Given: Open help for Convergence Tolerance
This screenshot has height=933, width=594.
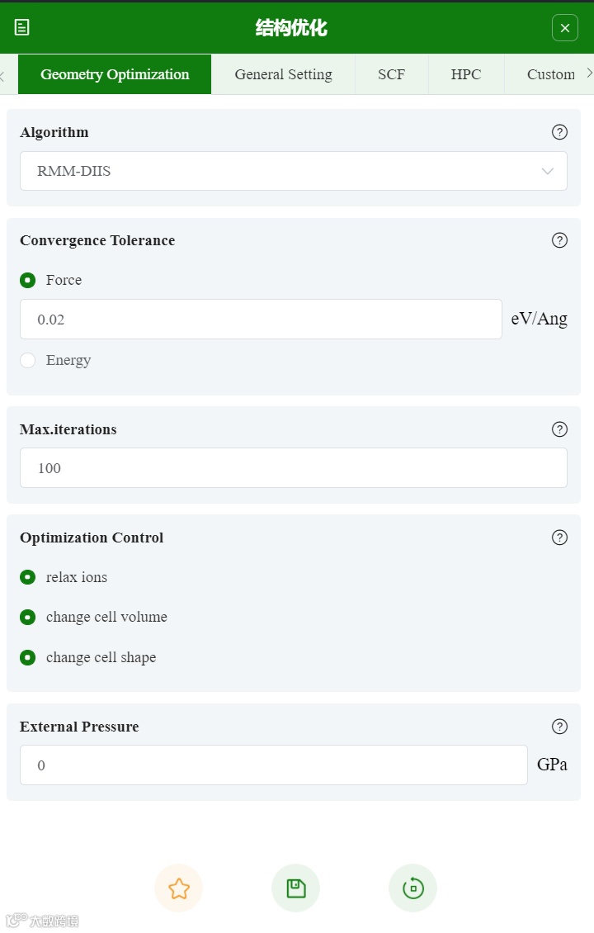Looking at the screenshot, I should click(x=559, y=240).
